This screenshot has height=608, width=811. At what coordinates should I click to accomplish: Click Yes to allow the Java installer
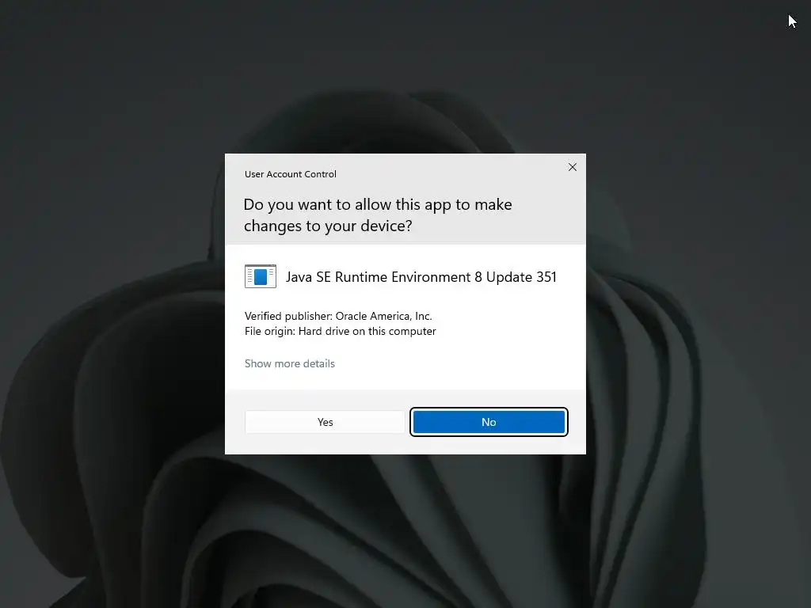click(x=325, y=422)
